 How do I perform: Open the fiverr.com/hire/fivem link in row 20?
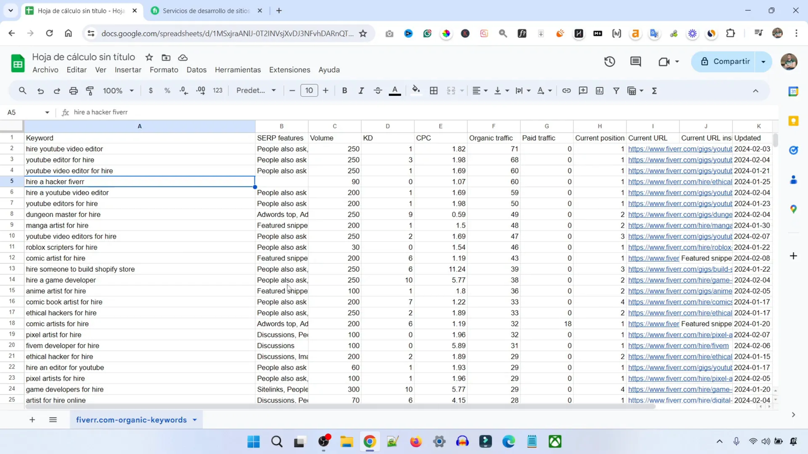pyautogui.click(x=678, y=346)
